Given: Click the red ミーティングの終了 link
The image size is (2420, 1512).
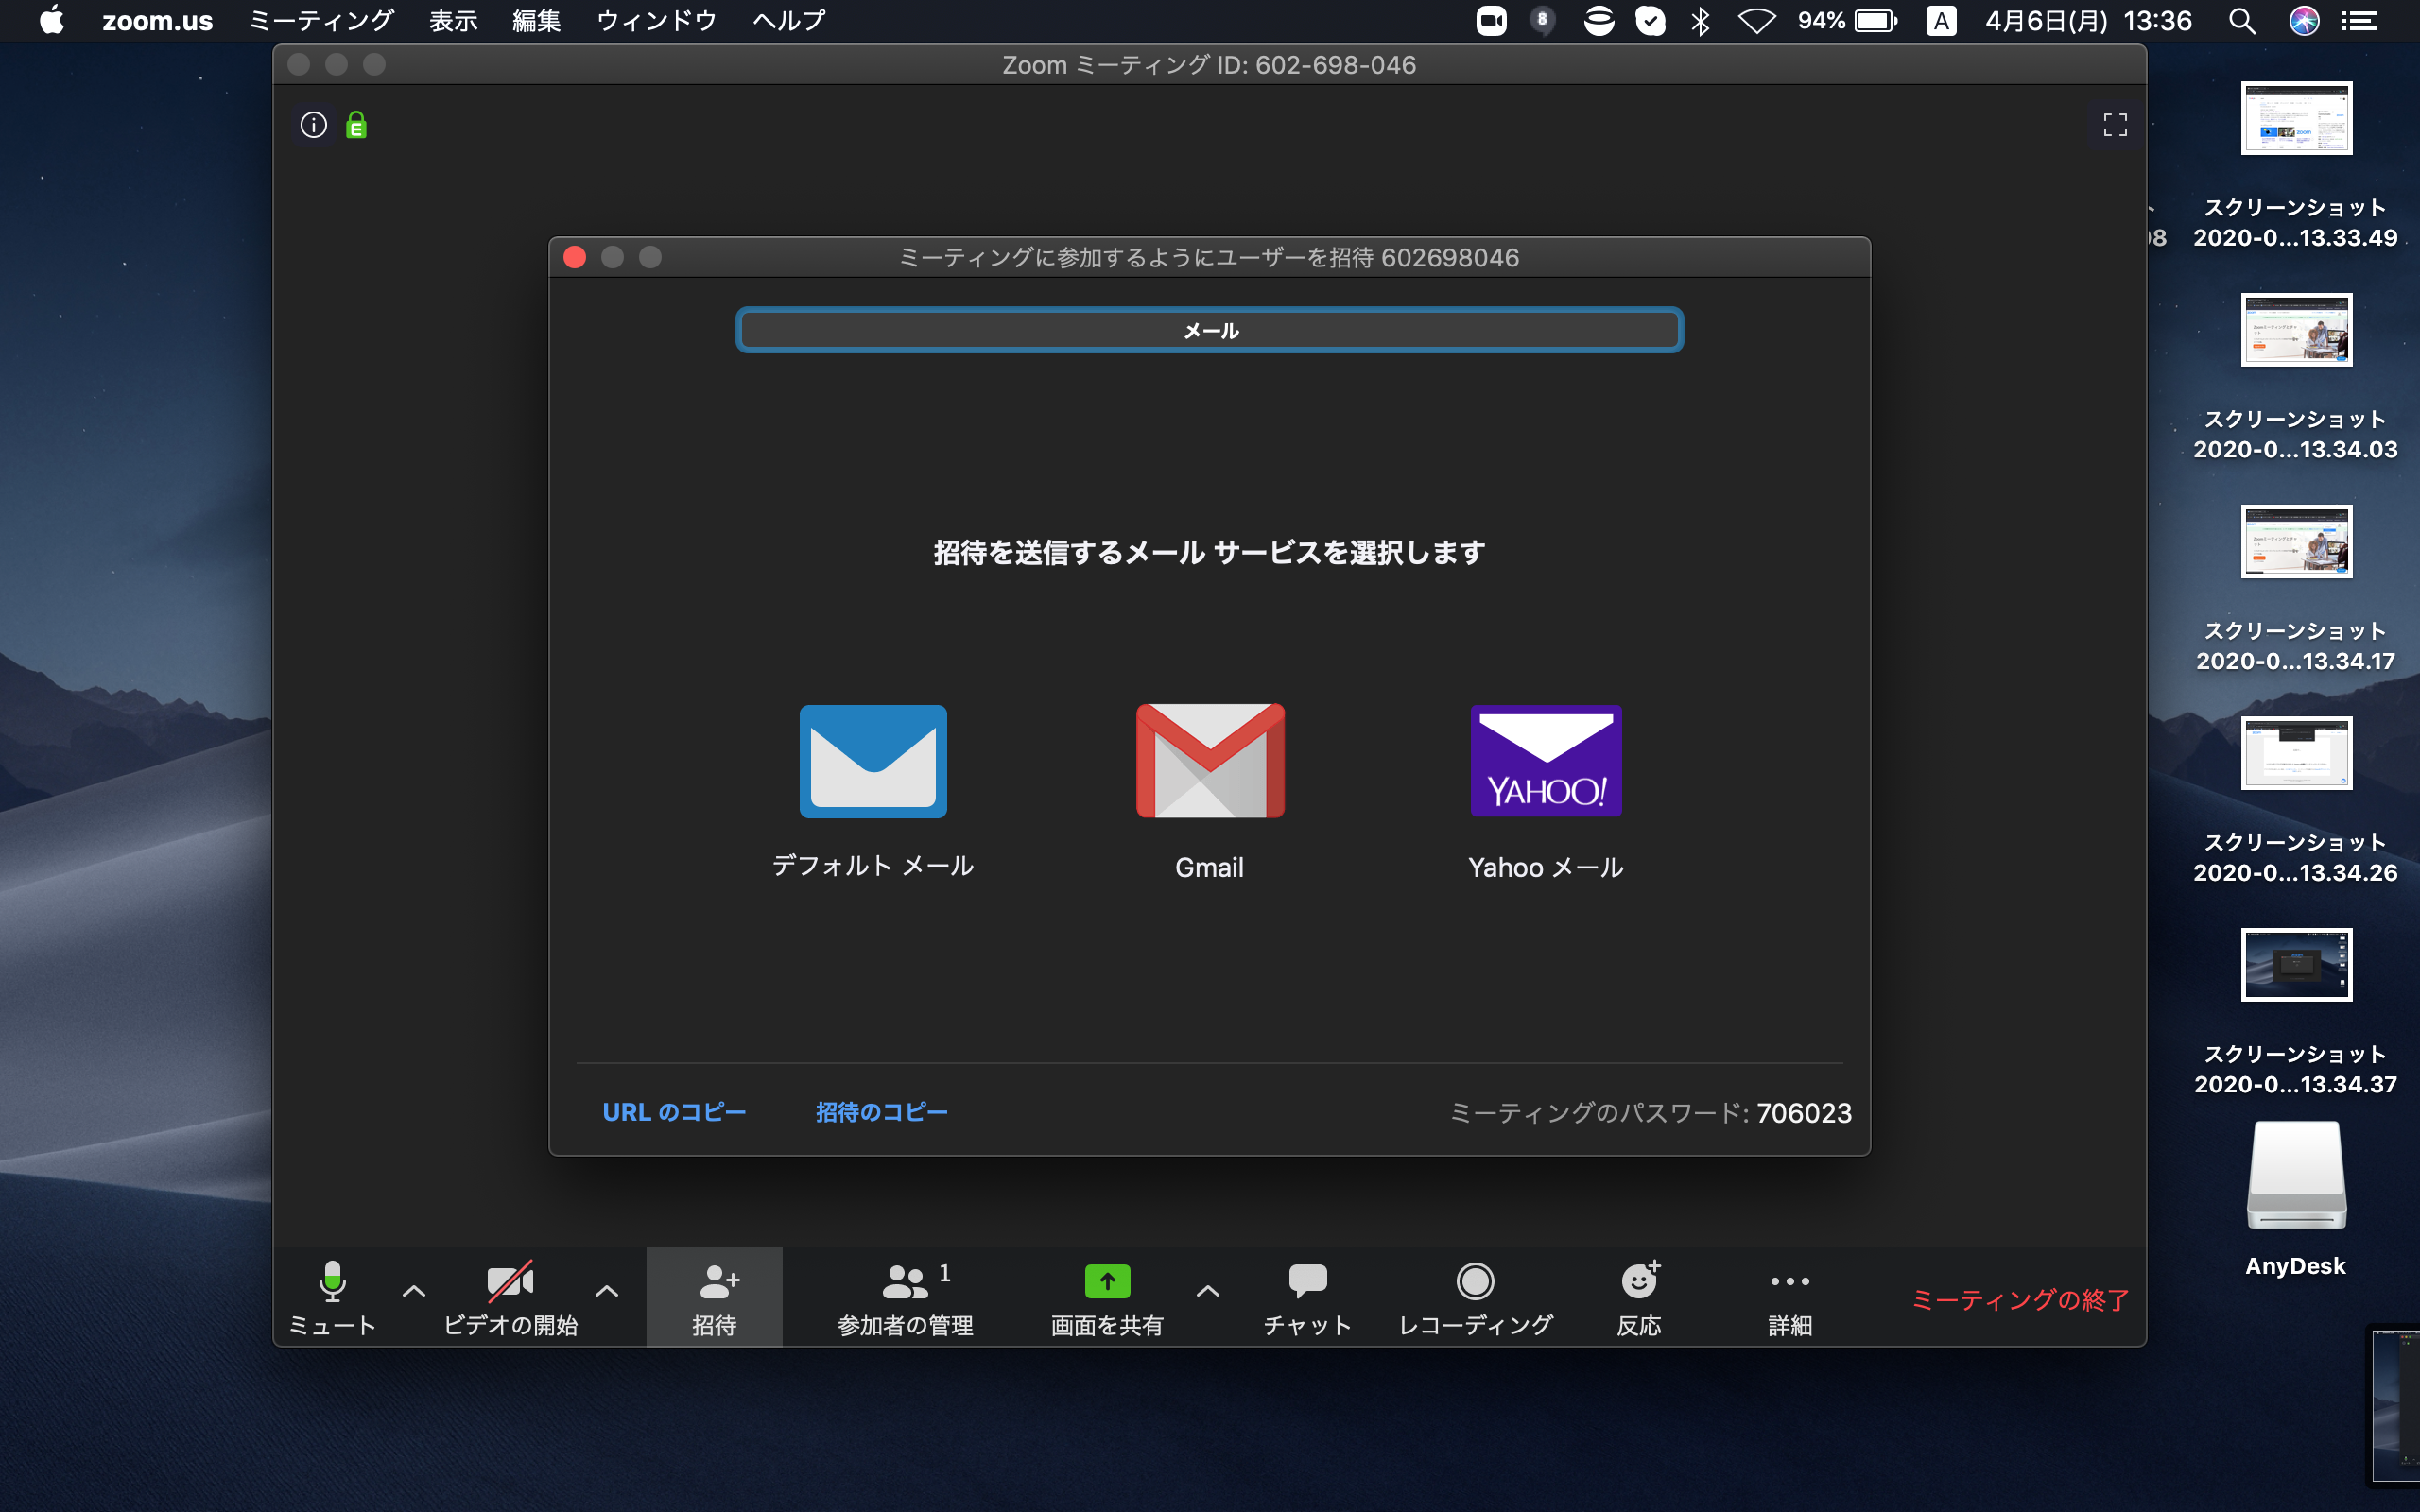Looking at the screenshot, I should pyautogui.click(x=2020, y=1299).
